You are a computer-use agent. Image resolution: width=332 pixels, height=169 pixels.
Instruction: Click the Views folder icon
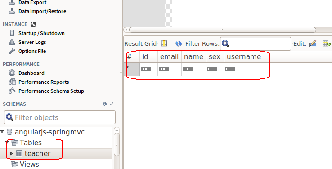[14, 164]
